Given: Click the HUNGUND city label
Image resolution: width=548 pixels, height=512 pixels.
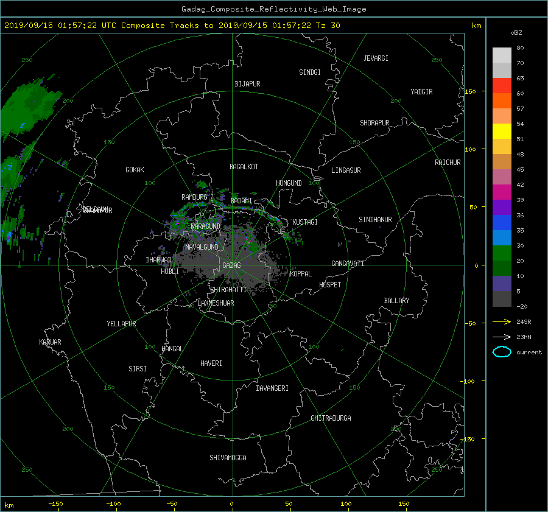Looking at the screenshot, I should pyautogui.click(x=289, y=183).
